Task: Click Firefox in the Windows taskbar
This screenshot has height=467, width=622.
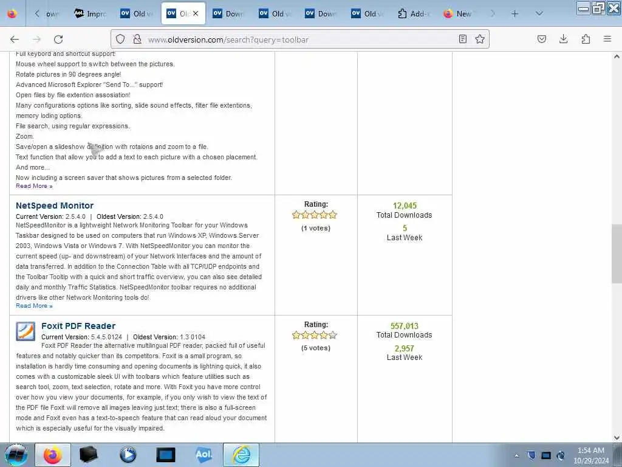Action: coord(53,455)
